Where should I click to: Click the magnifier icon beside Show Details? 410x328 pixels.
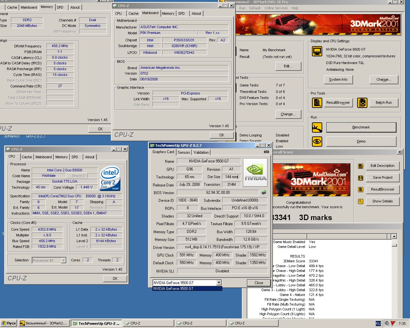coord(361,201)
